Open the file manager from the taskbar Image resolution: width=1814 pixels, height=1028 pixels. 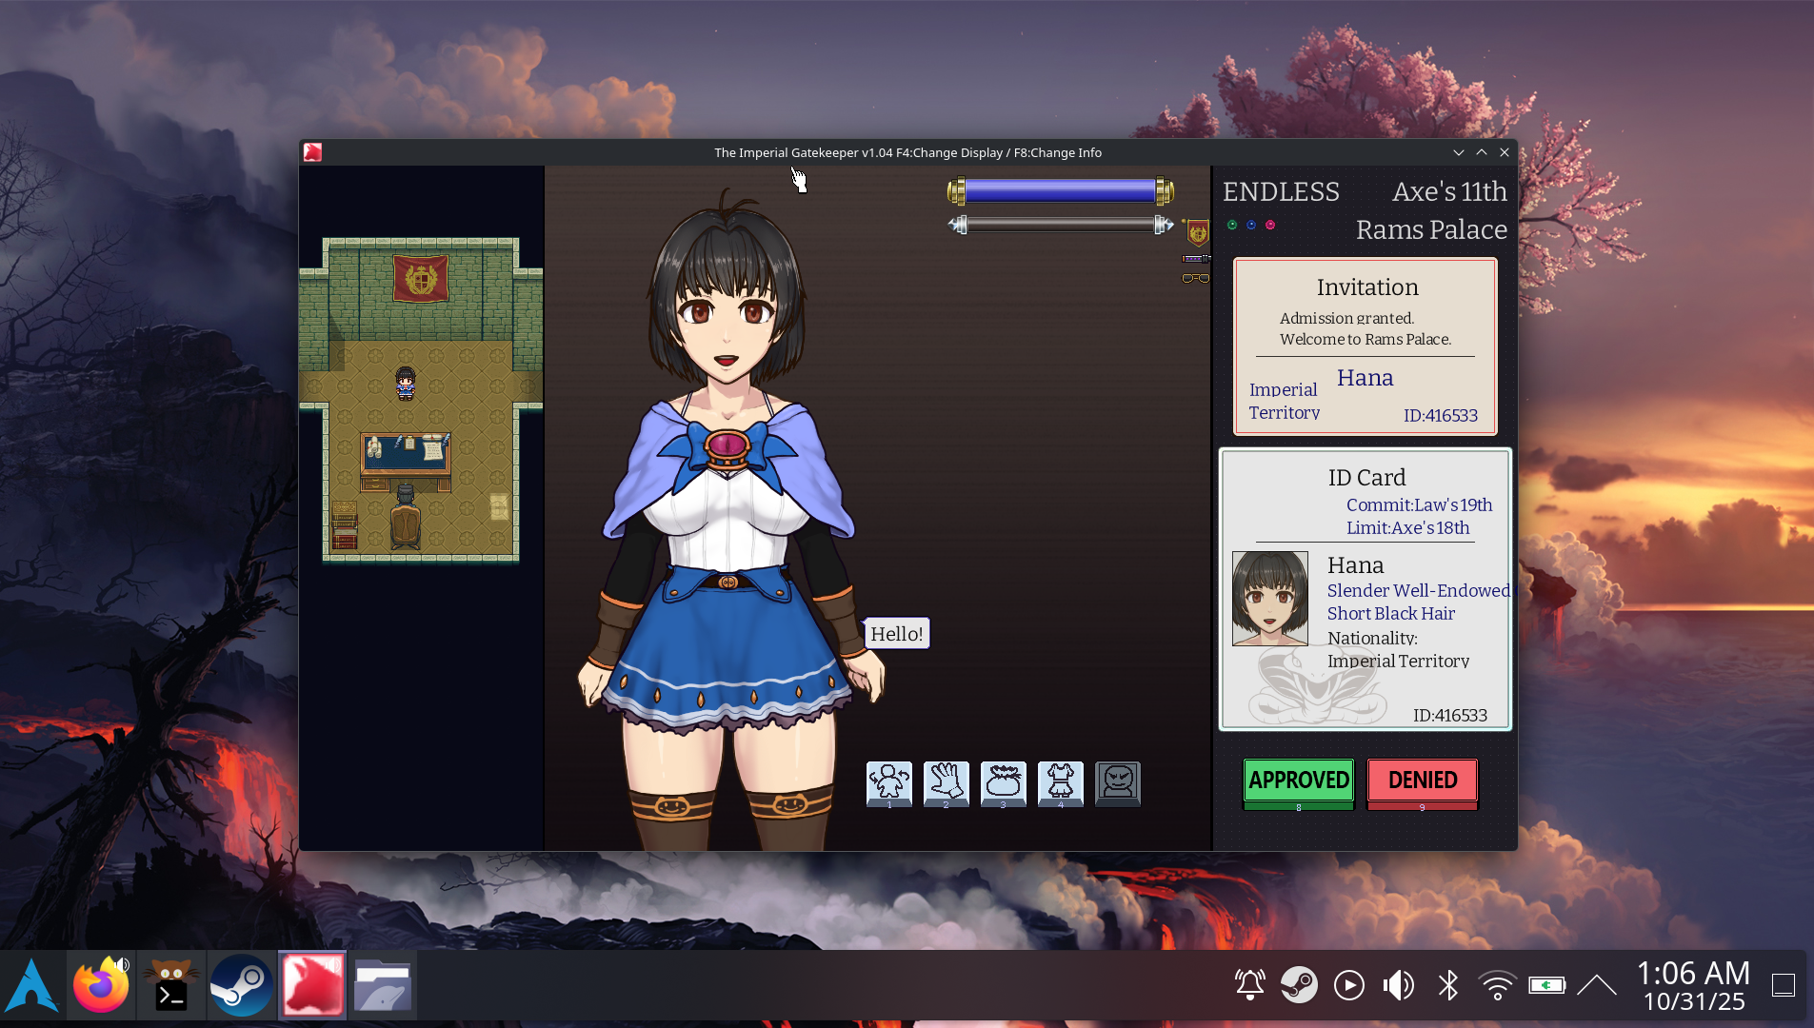(x=382, y=986)
